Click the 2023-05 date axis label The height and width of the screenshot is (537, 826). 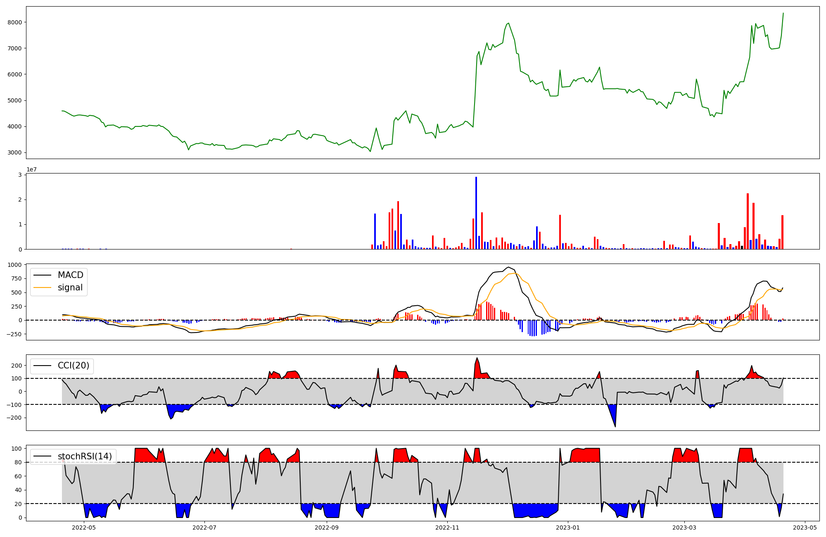(805, 527)
